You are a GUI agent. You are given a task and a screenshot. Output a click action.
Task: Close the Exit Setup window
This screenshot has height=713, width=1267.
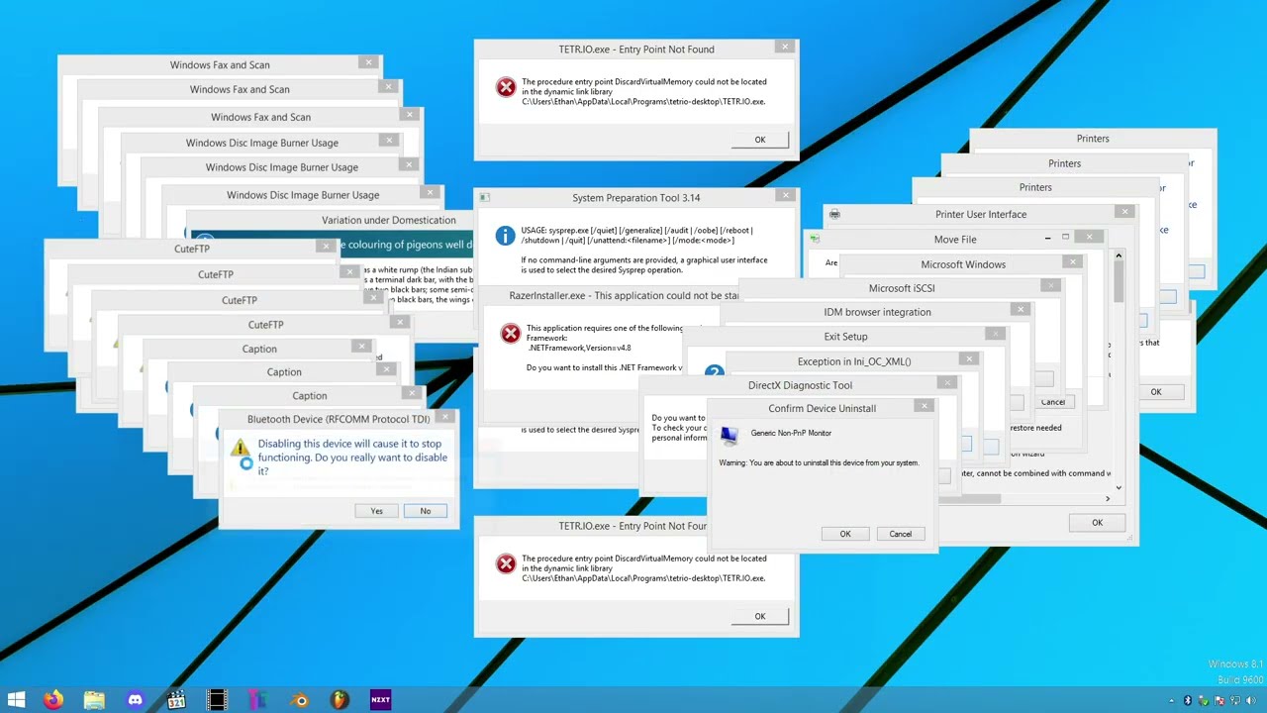pyautogui.click(x=995, y=334)
